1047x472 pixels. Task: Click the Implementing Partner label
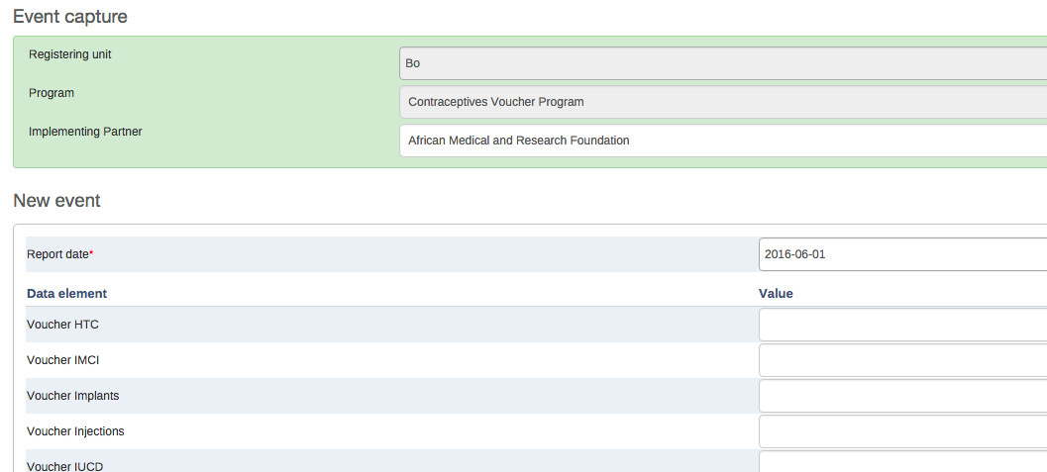point(85,132)
